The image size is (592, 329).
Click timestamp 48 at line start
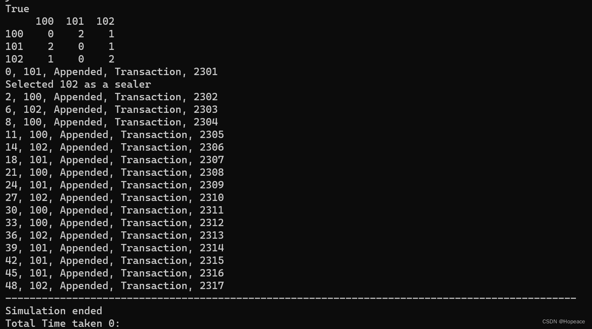pyautogui.click(x=11, y=286)
